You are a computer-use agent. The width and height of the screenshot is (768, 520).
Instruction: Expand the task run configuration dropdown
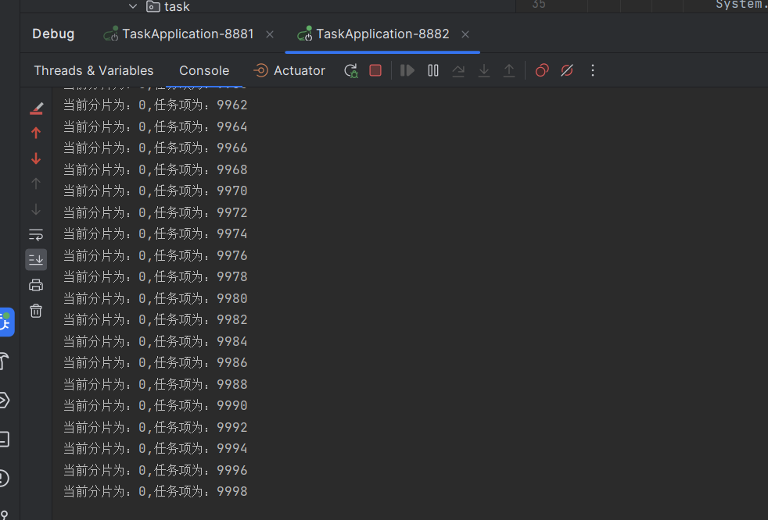coord(134,6)
